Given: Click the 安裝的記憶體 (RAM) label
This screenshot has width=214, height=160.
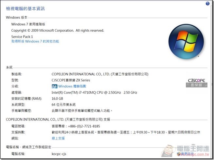Looking at the screenshot, I should click(x=27, y=98).
